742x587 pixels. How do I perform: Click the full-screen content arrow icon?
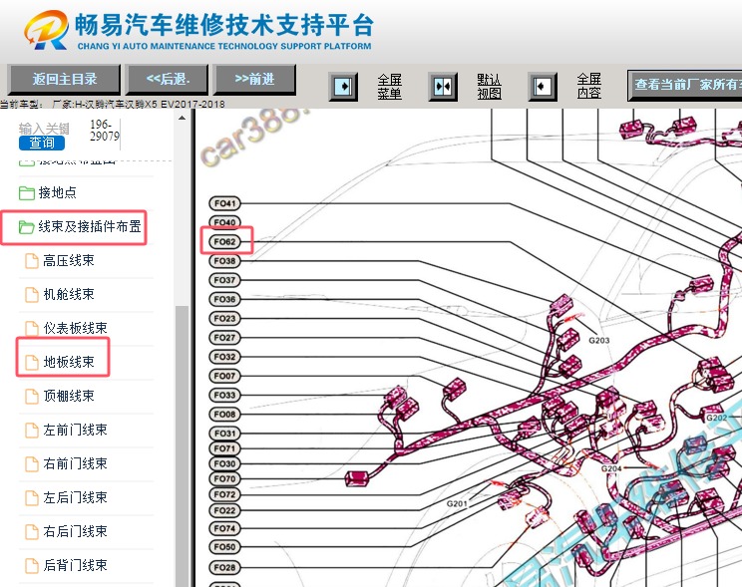click(543, 87)
